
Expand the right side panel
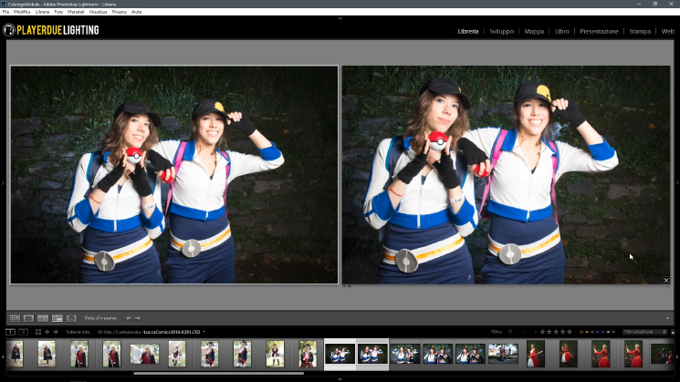pyautogui.click(x=677, y=183)
